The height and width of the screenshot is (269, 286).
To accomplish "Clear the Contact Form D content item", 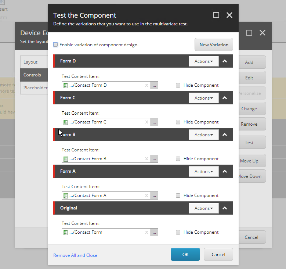I will pyautogui.click(x=146, y=85).
